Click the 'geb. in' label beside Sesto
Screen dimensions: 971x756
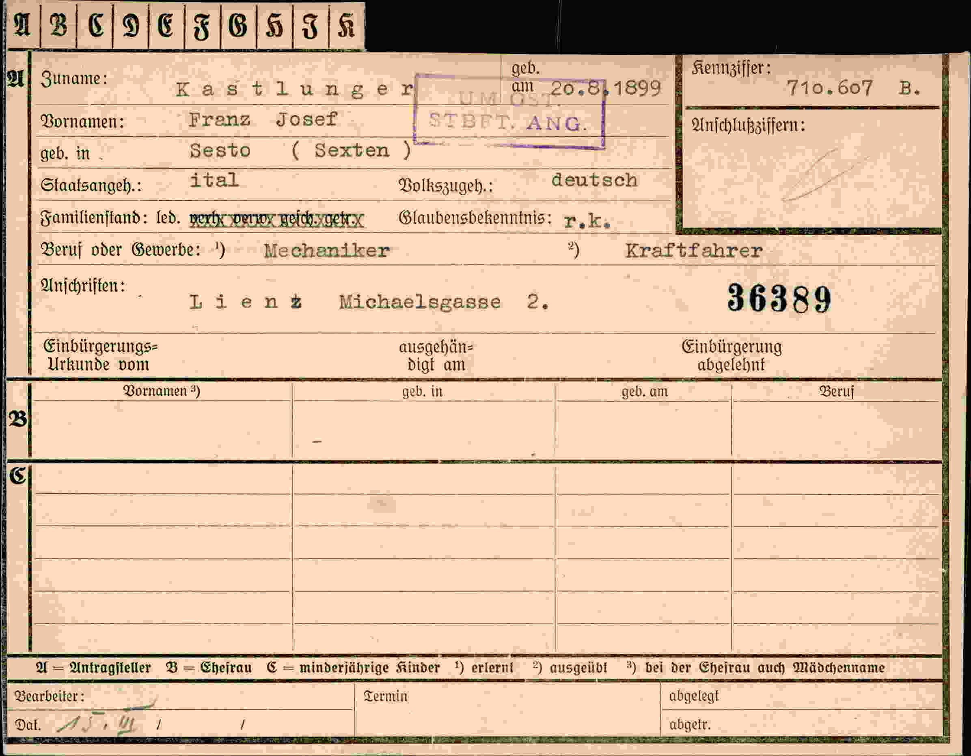coord(65,153)
